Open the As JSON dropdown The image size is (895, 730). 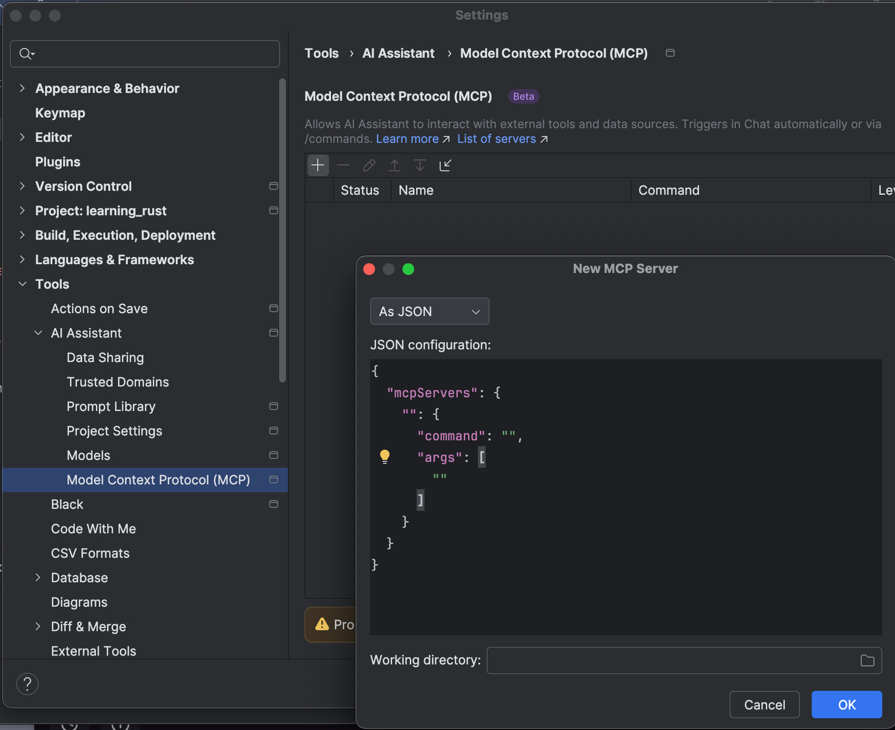(429, 311)
